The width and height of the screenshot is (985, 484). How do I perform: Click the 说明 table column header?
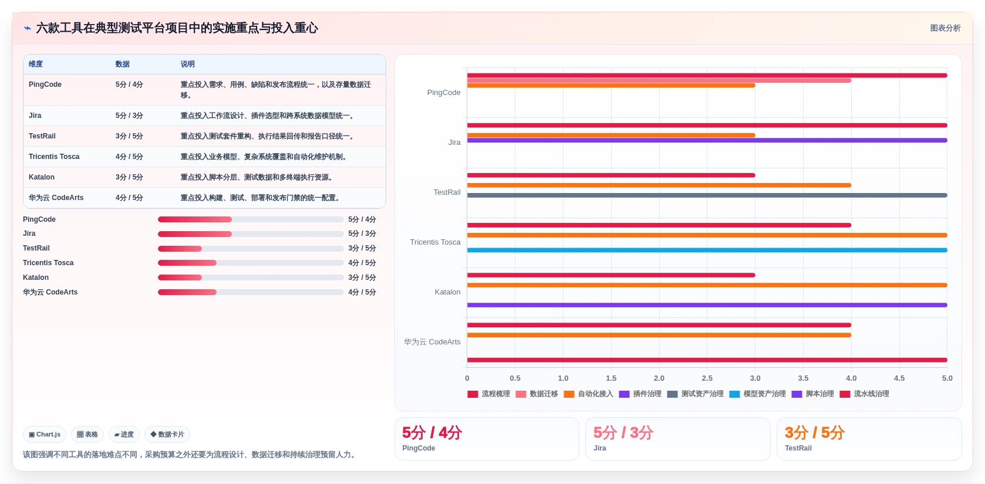point(188,64)
